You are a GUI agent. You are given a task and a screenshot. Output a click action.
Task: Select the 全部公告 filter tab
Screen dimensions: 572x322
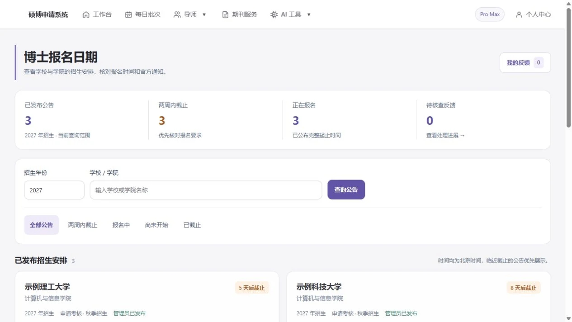[42, 225]
